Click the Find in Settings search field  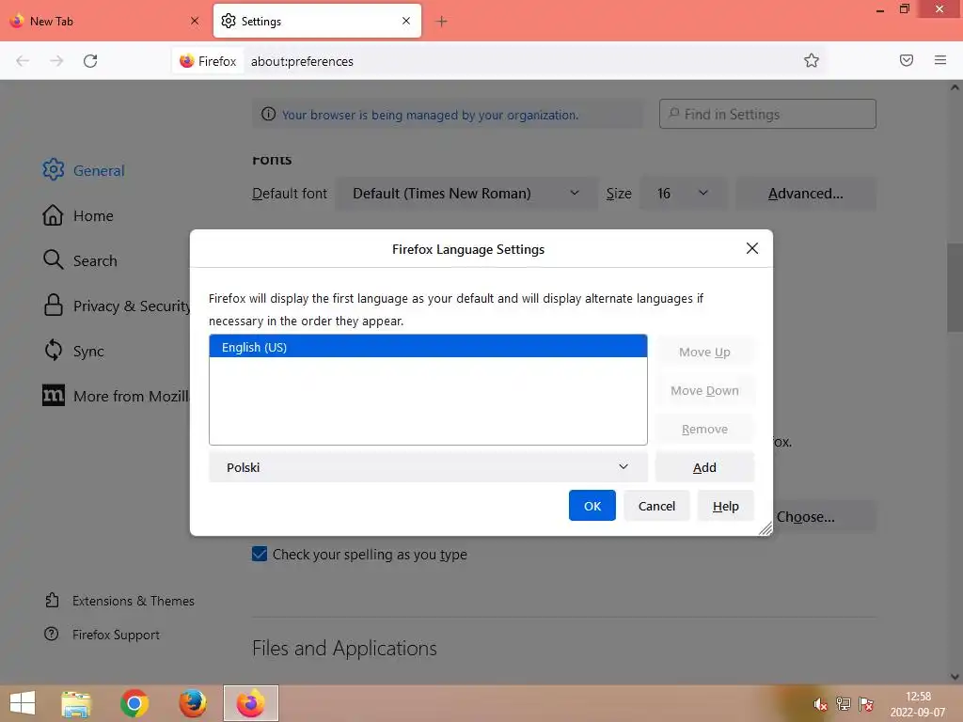point(767,114)
